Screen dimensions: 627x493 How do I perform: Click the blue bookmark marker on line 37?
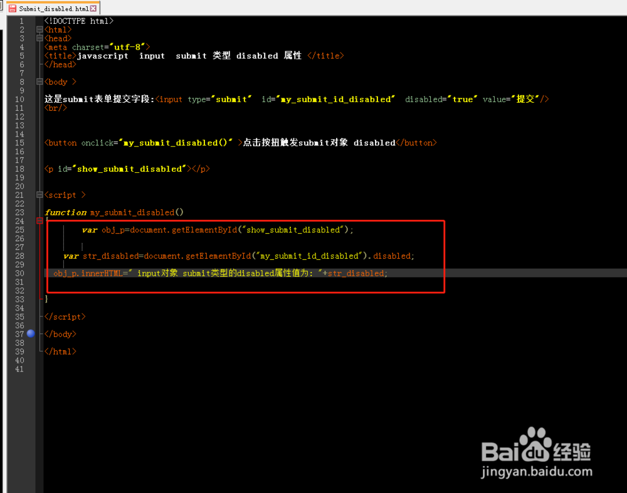point(31,334)
